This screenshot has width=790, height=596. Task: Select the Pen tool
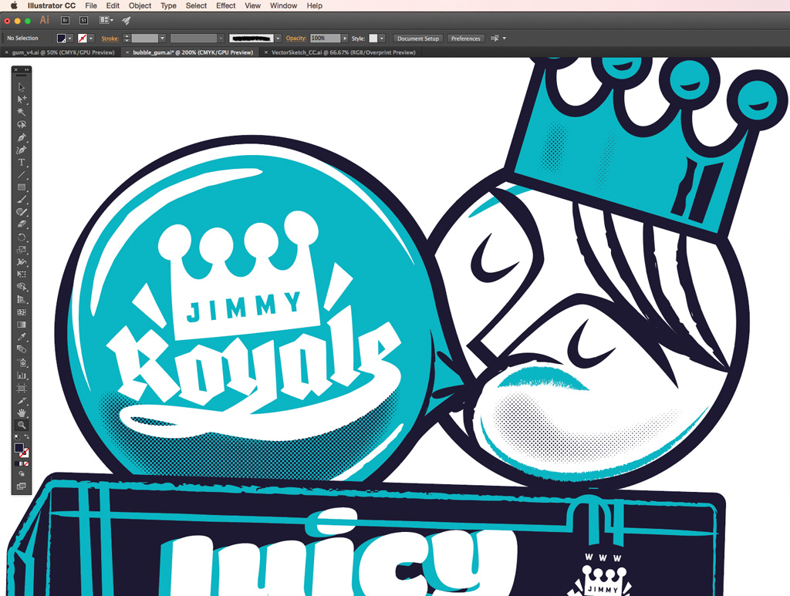pos(22,137)
